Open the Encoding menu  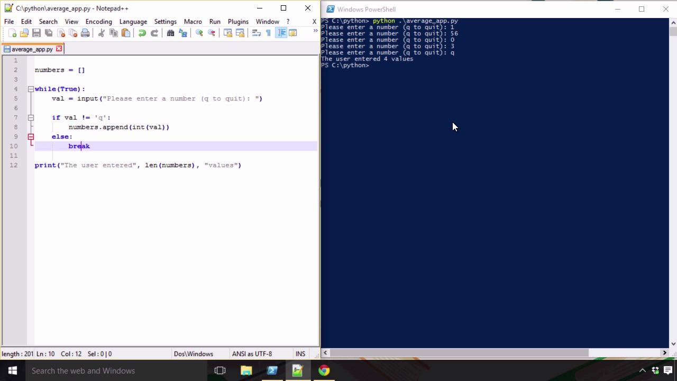tap(99, 22)
